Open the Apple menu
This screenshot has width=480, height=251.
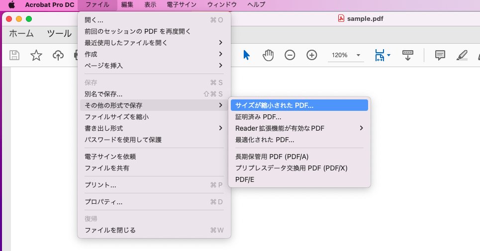pyautogui.click(x=11, y=4)
